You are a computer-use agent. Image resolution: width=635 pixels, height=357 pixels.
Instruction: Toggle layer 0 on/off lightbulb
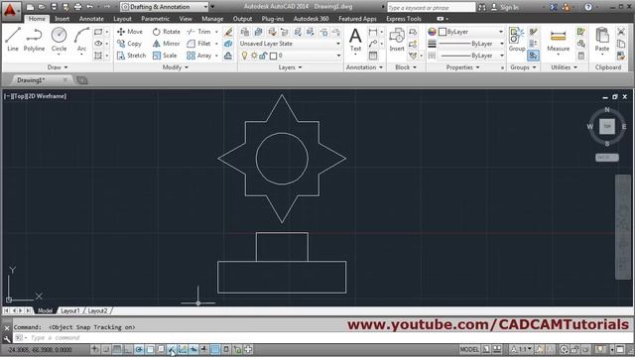pos(244,56)
